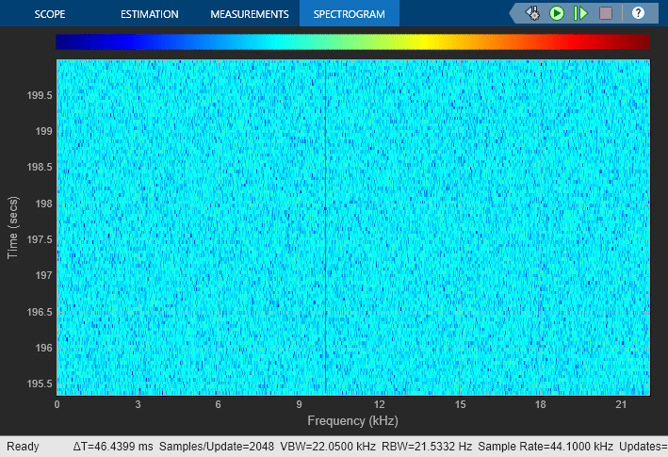Click the Step forward button
The height and width of the screenshot is (457, 668).
pyautogui.click(x=580, y=13)
